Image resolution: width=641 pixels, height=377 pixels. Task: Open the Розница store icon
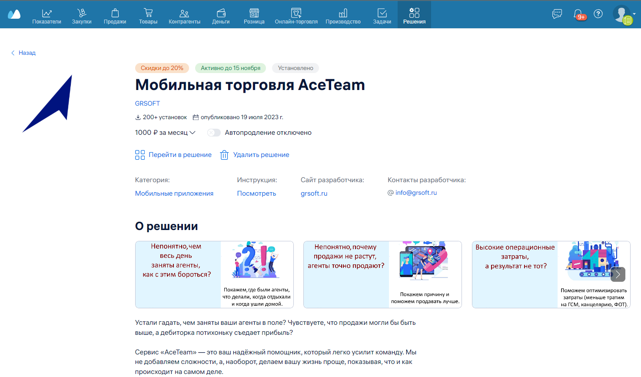point(254,13)
